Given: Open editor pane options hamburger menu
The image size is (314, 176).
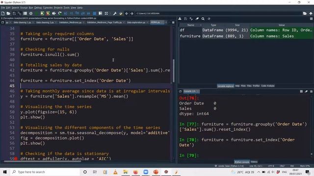Looking at the screenshot, I should pyautogui.click(x=173, y=22).
